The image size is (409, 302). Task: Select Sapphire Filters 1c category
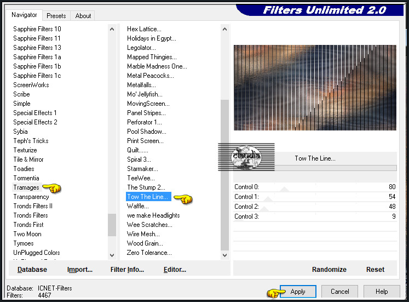[37, 76]
